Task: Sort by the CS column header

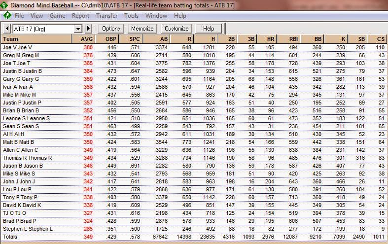Action: (x=378, y=39)
